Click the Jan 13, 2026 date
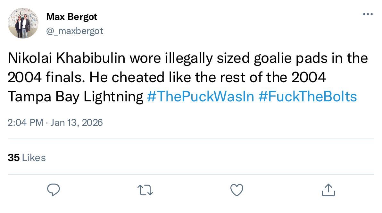 click(x=77, y=123)
